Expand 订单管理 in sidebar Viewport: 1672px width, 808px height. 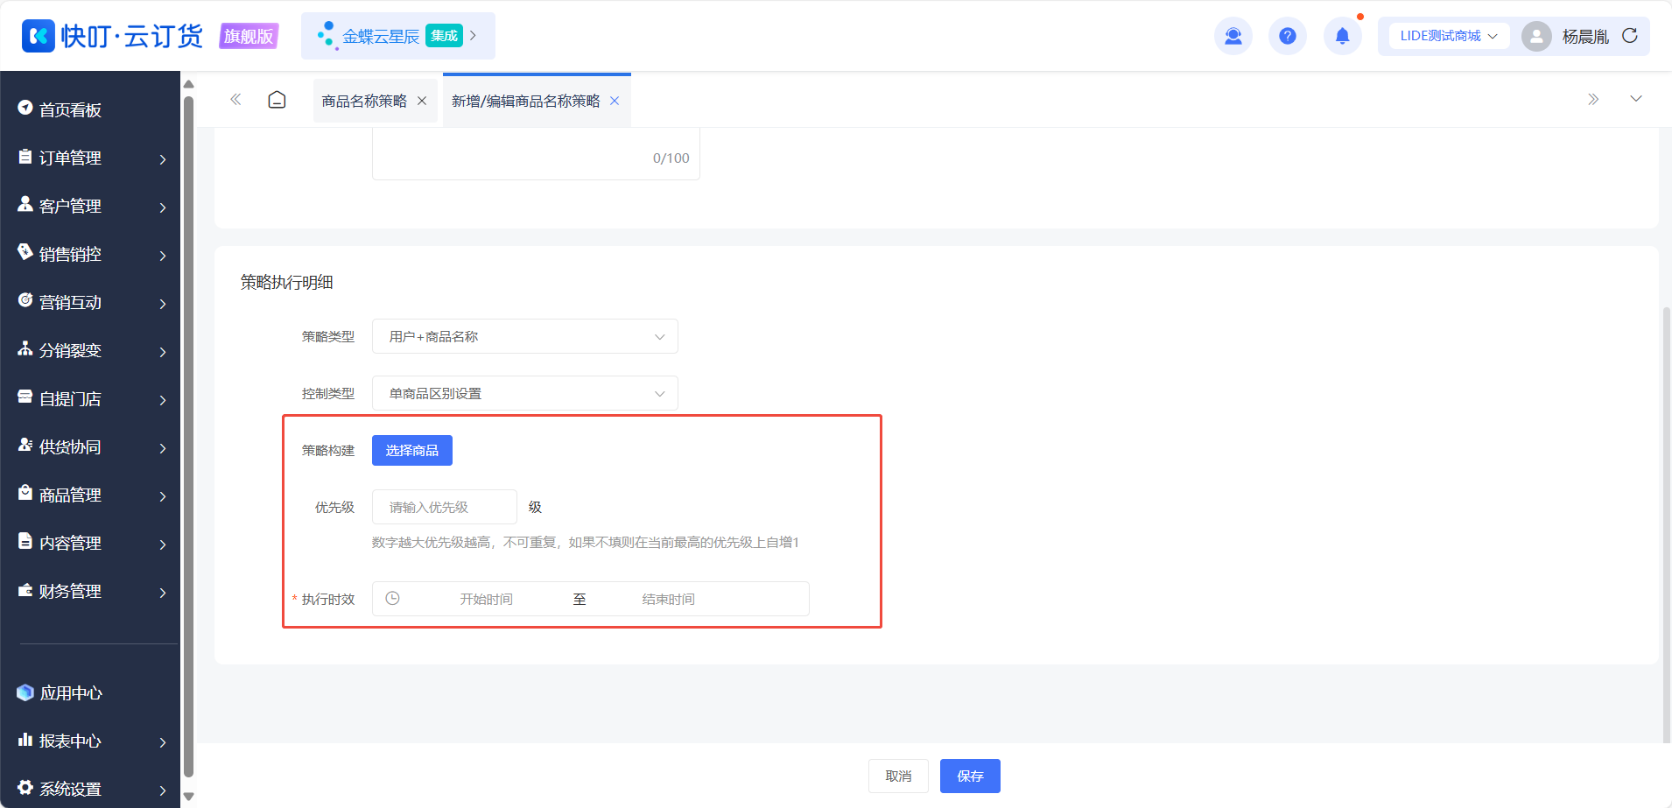pos(92,158)
